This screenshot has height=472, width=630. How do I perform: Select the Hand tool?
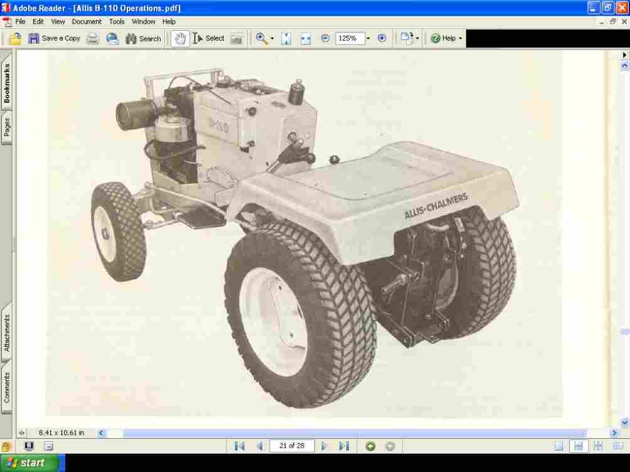point(179,38)
